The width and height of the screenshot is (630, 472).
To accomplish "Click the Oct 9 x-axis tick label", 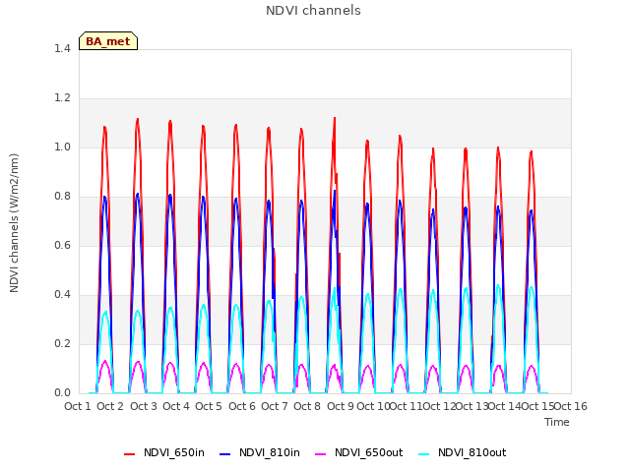I will pos(341,406).
